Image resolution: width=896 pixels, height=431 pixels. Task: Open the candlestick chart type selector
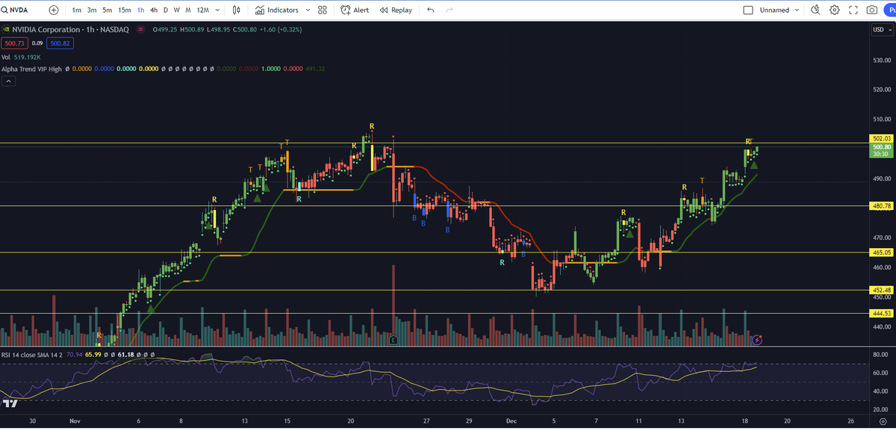[237, 10]
